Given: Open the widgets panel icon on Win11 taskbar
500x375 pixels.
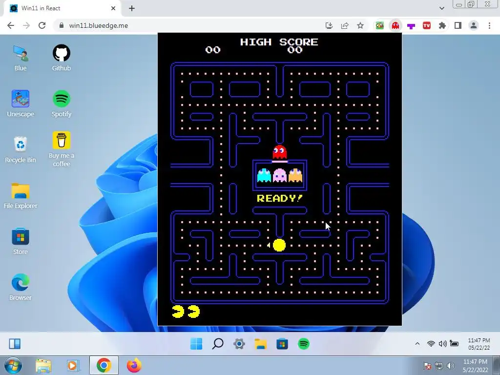Looking at the screenshot, I should (15, 344).
